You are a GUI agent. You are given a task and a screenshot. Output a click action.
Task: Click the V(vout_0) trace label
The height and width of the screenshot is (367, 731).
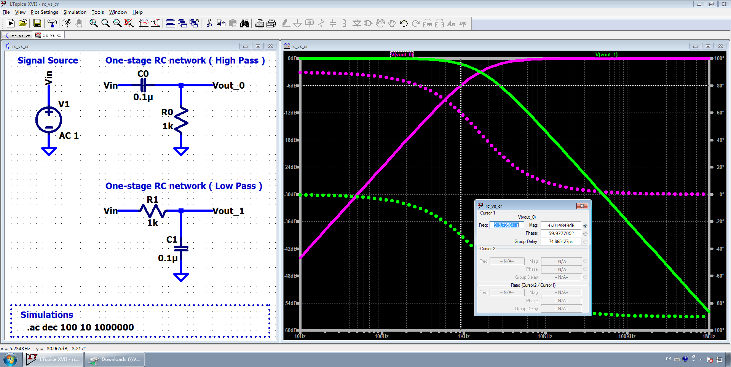[x=402, y=55]
